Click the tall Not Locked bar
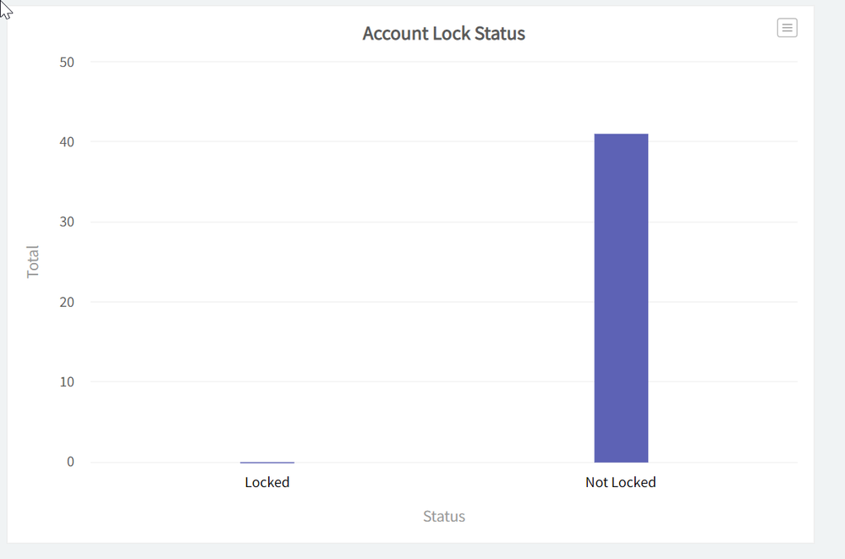The height and width of the screenshot is (559, 845). point(621,298)
